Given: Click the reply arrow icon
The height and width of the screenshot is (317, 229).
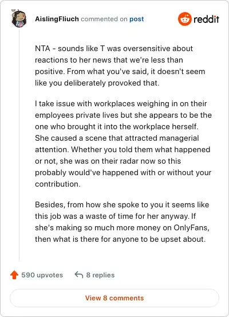Looking at the screenshot, I should tap(79, 275).
